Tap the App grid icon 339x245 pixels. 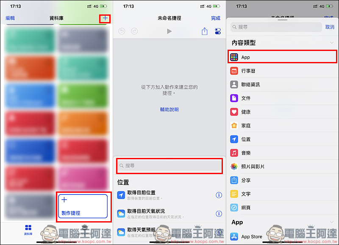pos(234,57)
